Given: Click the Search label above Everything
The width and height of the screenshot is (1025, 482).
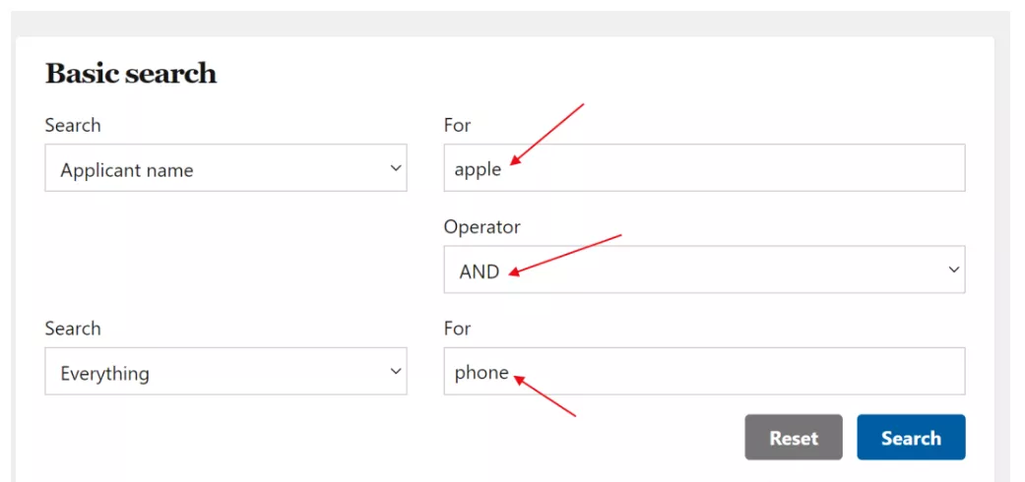Looking at the screenshot, I should click(x=73, y=328).
